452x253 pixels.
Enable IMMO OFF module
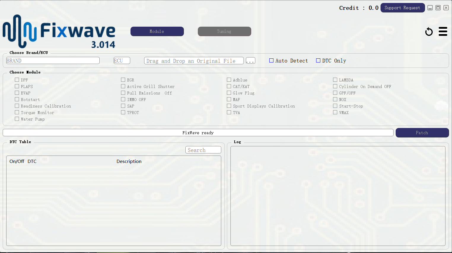click(x=123, y=99)
